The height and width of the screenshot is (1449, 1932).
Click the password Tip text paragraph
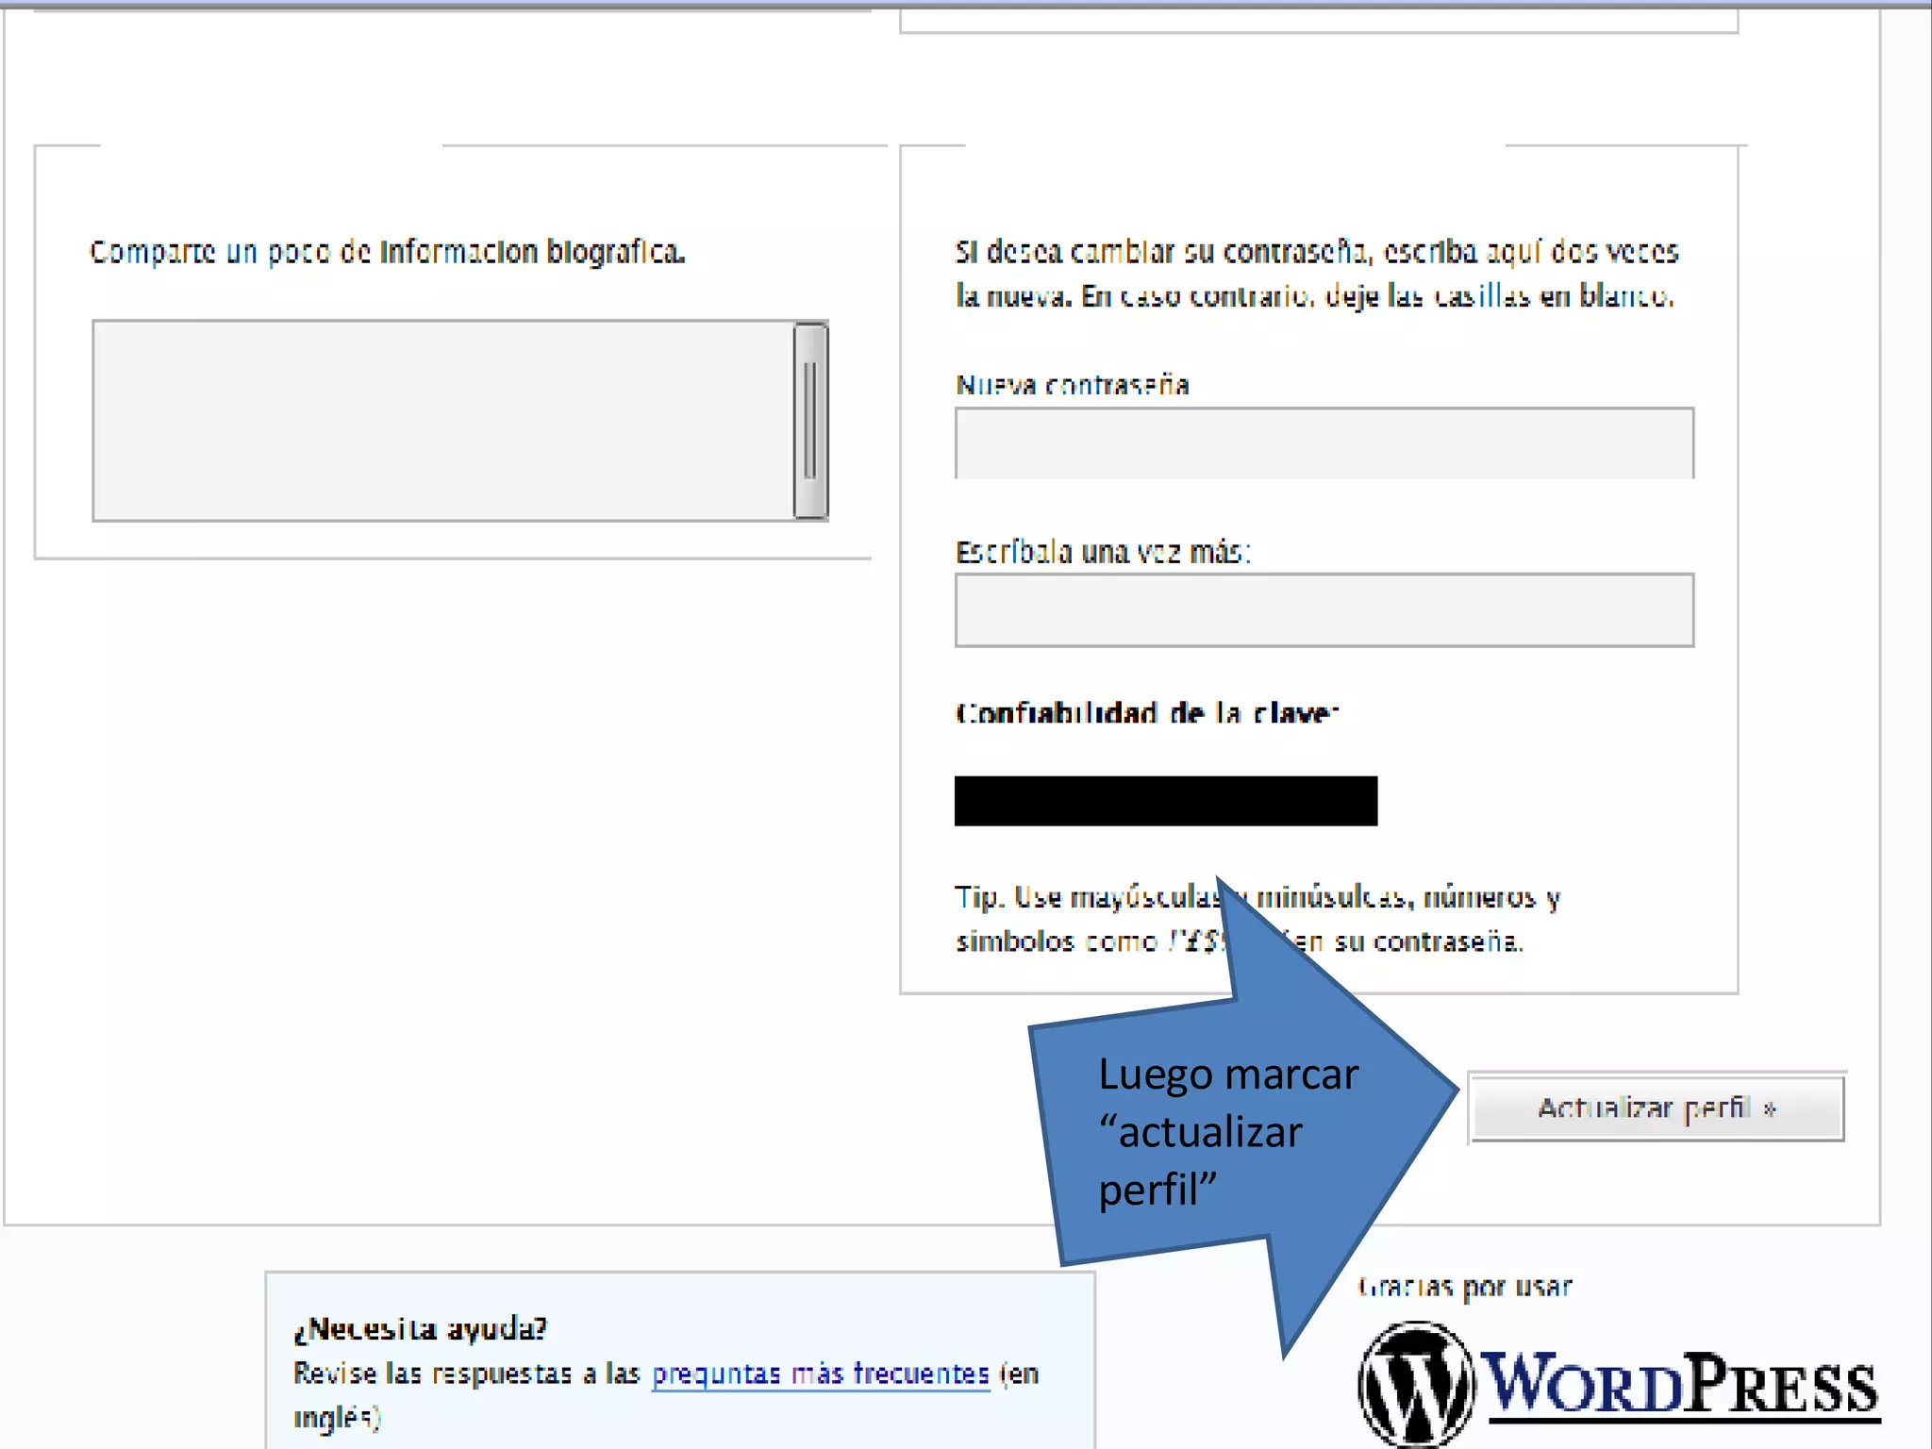1085,897
